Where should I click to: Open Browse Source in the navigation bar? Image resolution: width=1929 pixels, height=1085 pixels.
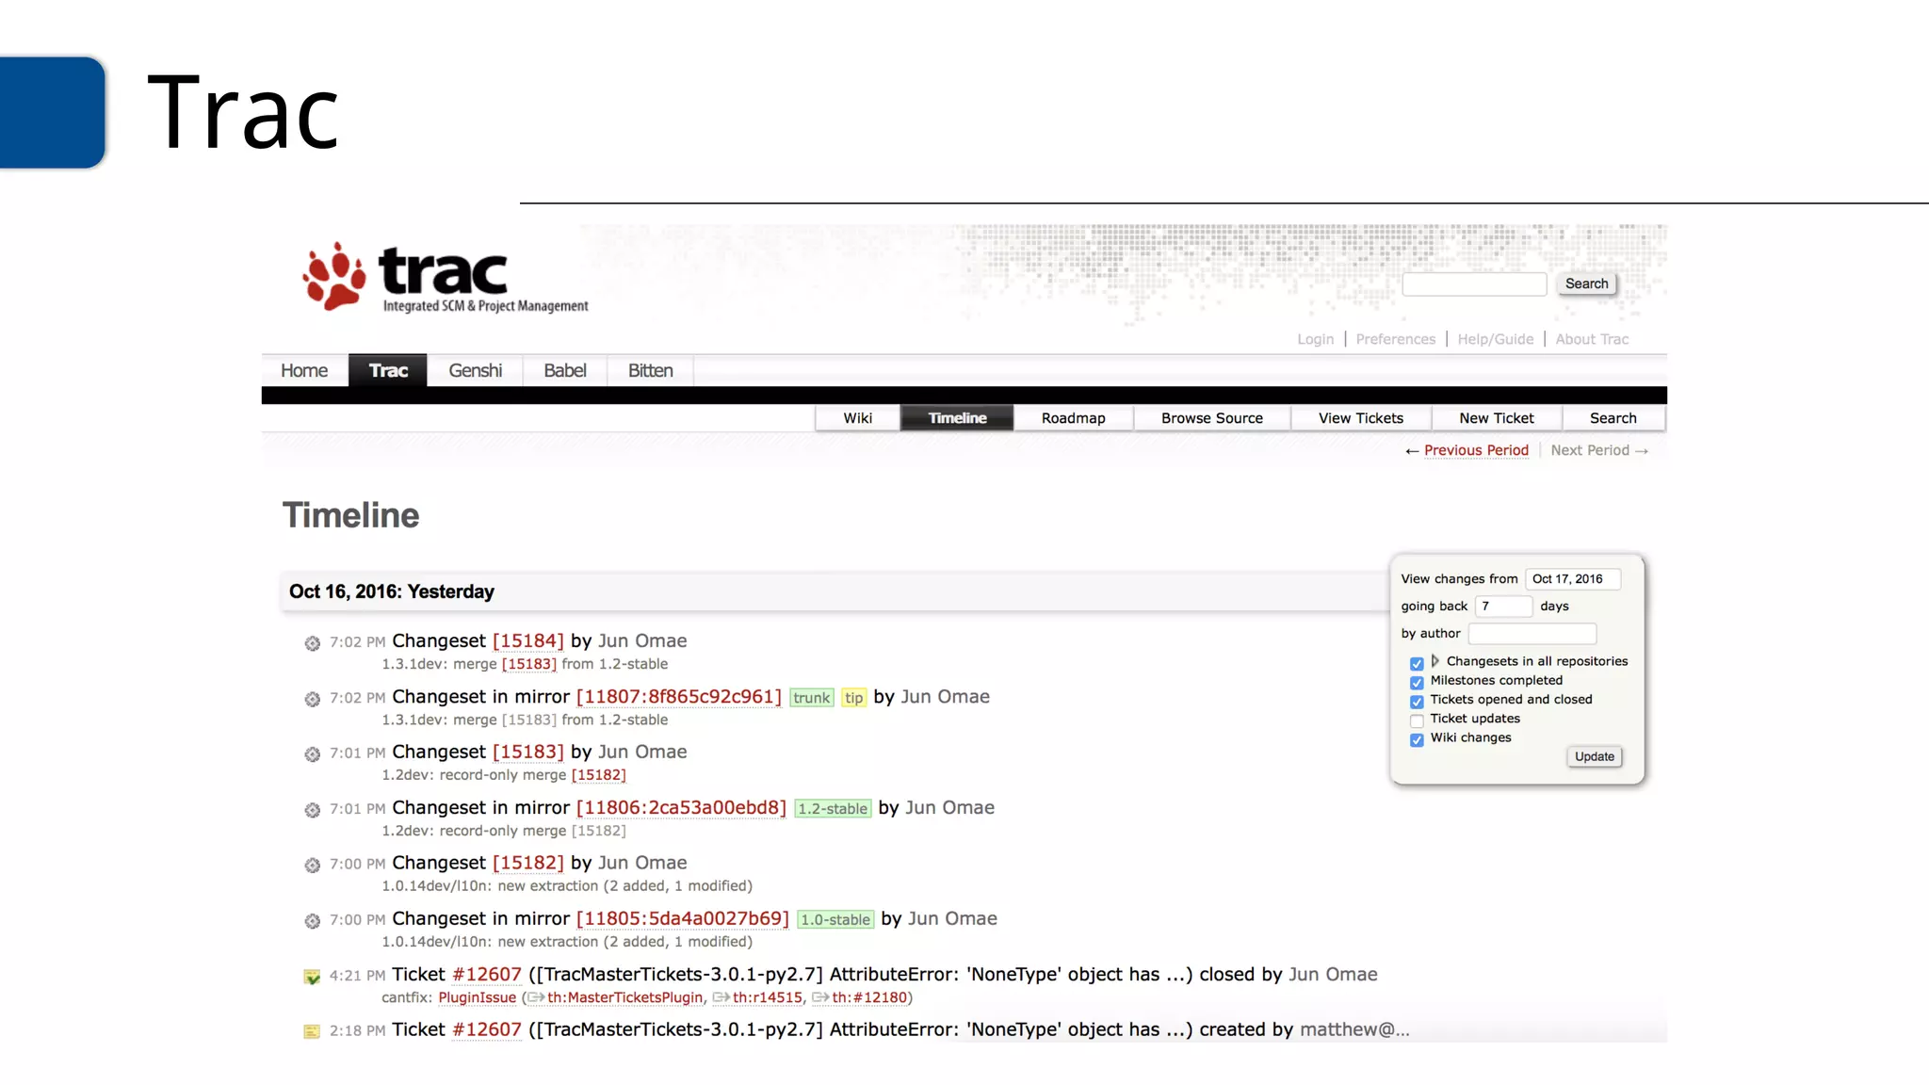point(1212,418)
